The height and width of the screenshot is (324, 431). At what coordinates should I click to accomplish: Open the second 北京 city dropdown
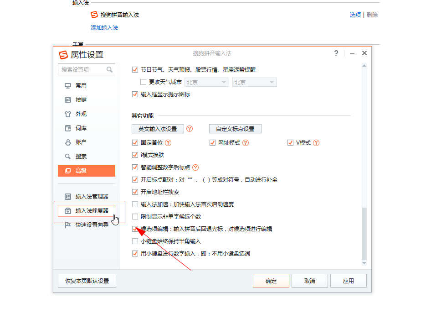[255, 82]
